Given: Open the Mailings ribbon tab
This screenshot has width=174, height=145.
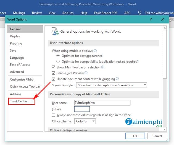Looking at the screenshot, I should (x=19, y=13).
